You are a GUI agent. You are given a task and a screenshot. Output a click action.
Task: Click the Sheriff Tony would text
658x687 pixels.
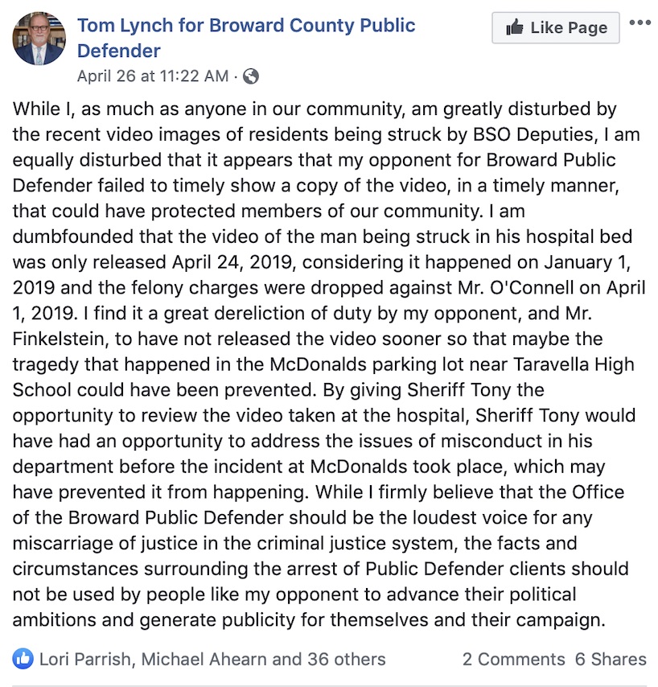pos(555,415)
